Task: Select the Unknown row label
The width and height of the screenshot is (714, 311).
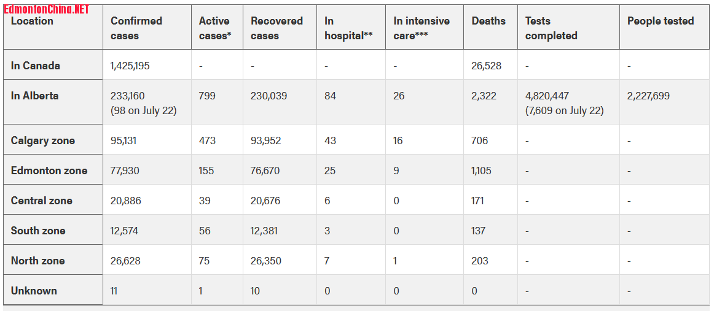Action: point(34,291)
